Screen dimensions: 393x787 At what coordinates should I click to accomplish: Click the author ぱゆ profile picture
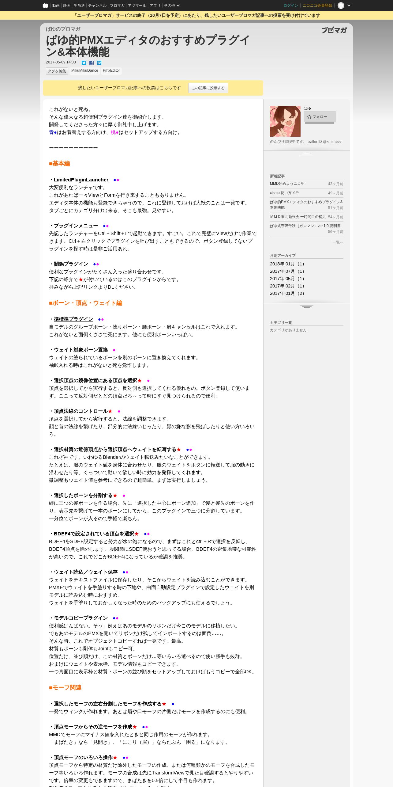point(285,121)
